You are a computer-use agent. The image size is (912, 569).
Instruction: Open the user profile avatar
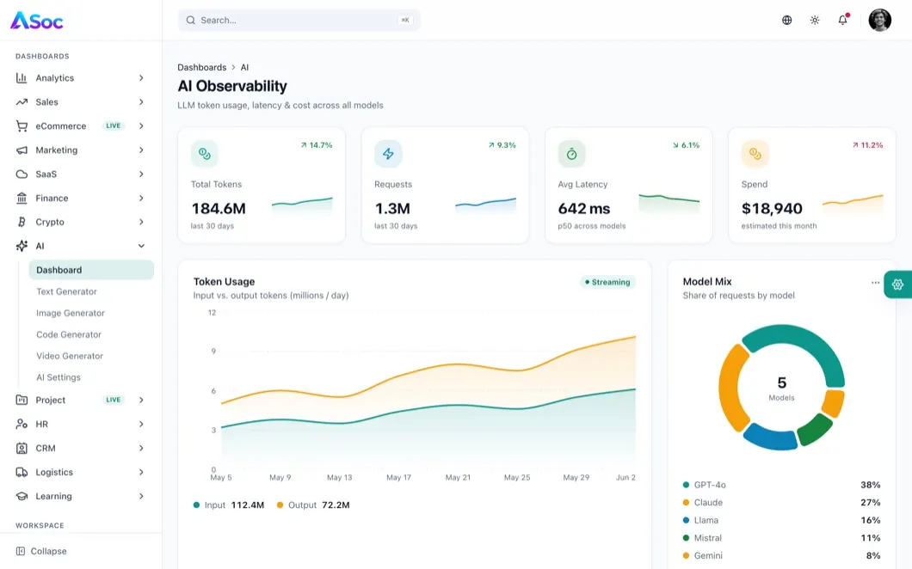[x=880, y=21]
